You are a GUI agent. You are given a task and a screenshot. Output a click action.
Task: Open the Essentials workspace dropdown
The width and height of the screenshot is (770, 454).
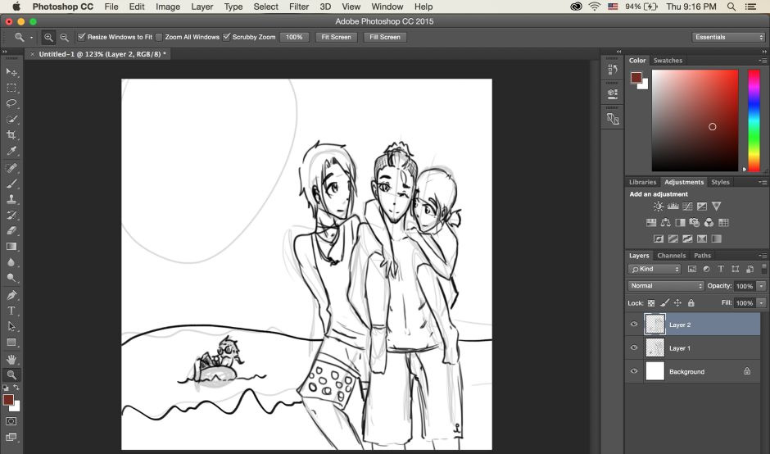pos(728,37)
